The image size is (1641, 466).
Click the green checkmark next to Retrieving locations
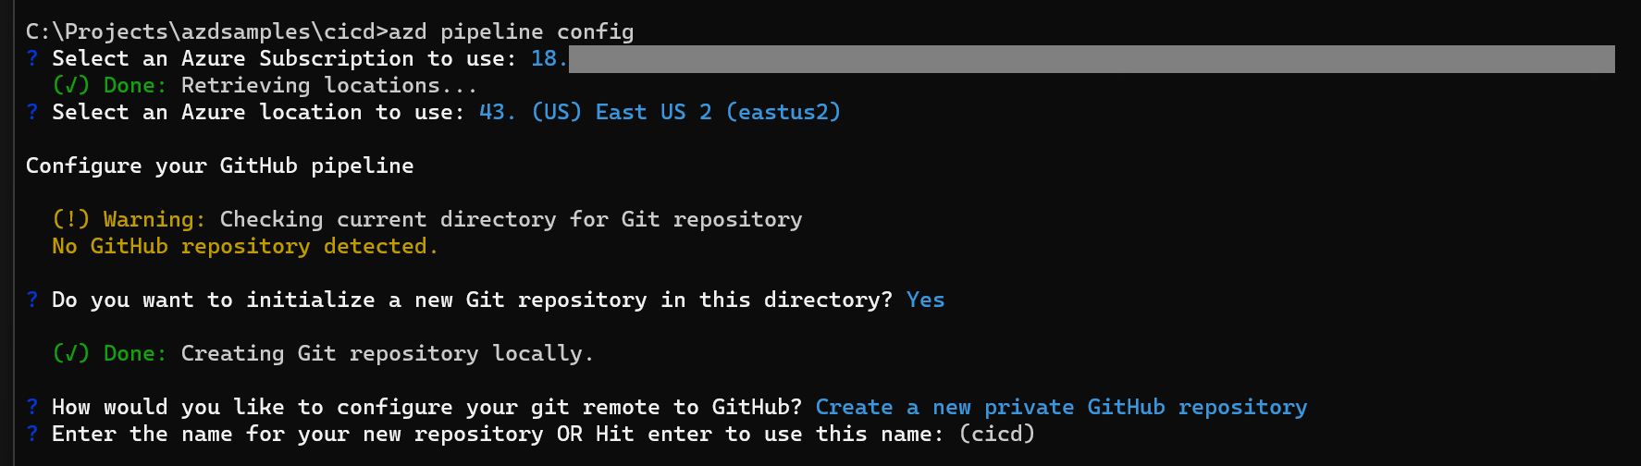71,85
